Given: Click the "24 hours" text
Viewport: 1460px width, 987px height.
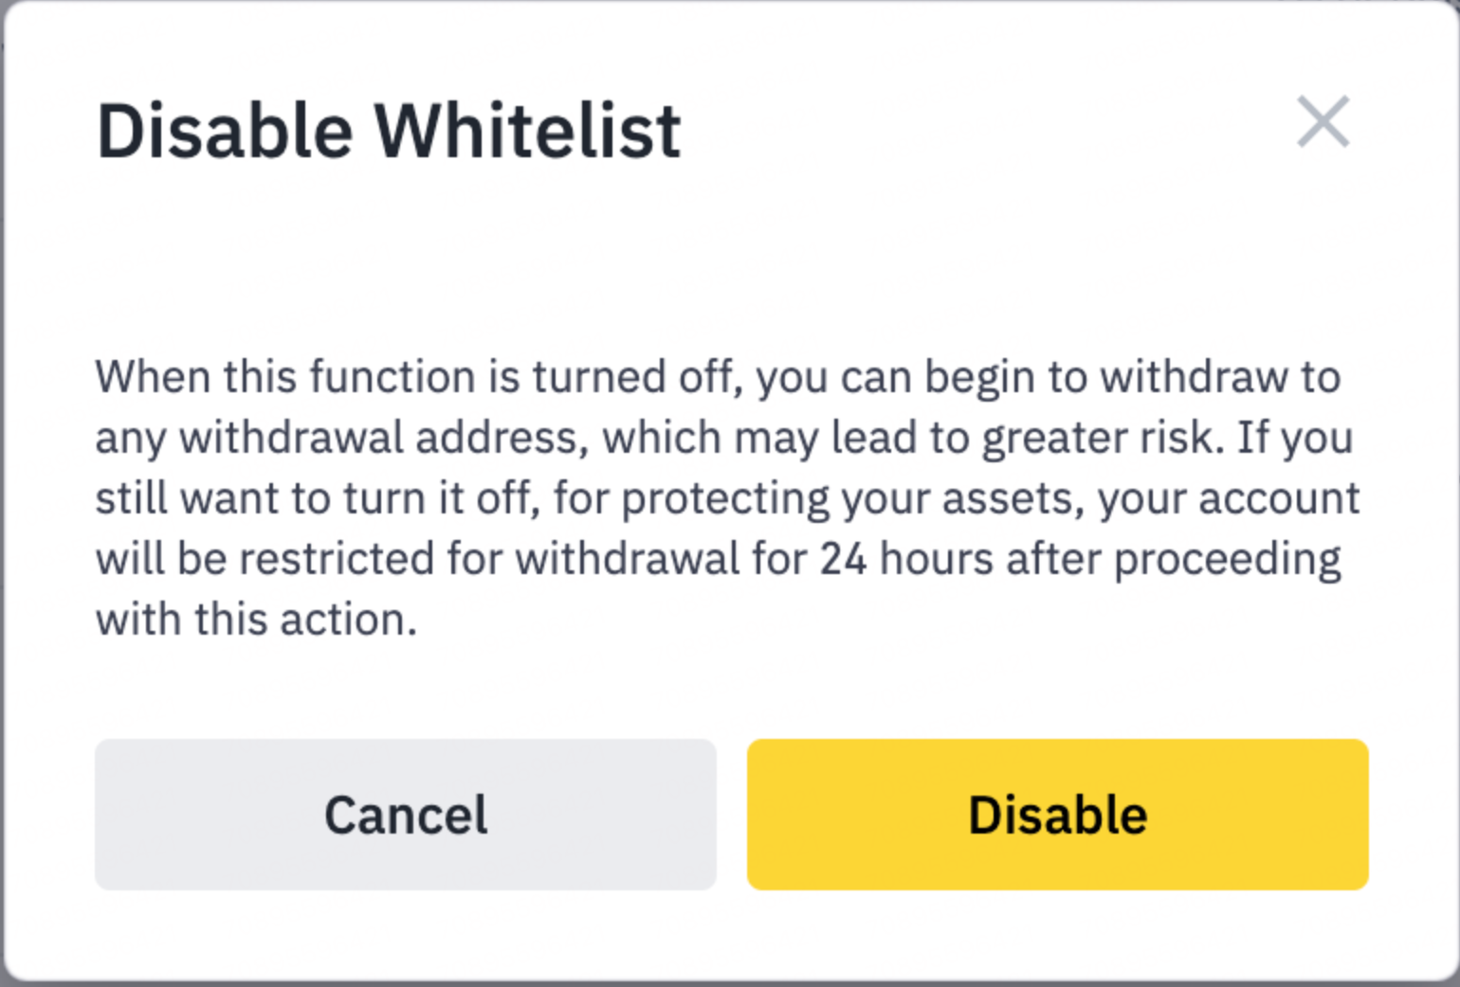Looking at the screenshot, I should [x=906, y=559].
